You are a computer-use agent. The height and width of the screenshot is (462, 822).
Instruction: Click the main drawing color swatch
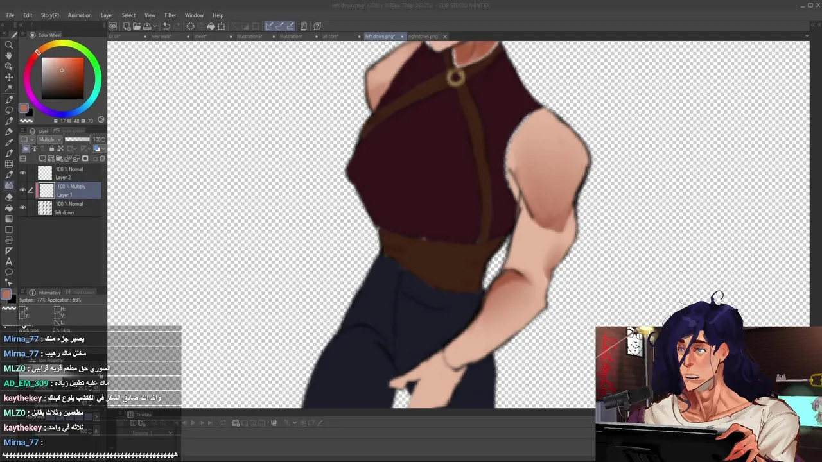(x=23, y=108)
